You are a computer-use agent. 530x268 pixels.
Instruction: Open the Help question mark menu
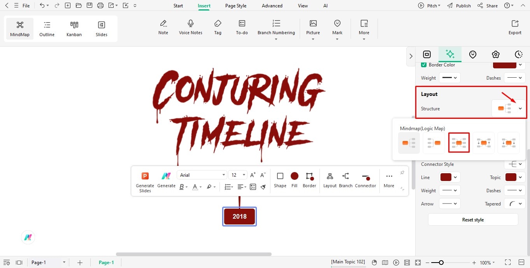tap(509, 6)
